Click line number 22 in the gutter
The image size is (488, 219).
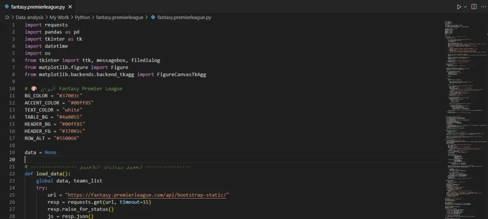click(x=13, y=174)
